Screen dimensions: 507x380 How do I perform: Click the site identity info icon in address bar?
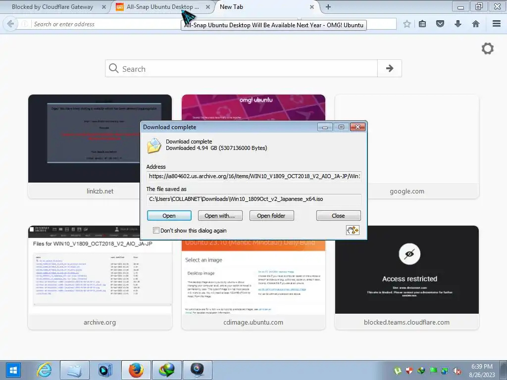point(25,24)
